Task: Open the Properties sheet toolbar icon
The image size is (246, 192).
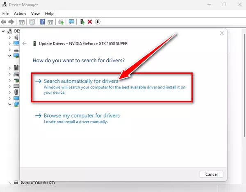Action: tap(32, 22)
